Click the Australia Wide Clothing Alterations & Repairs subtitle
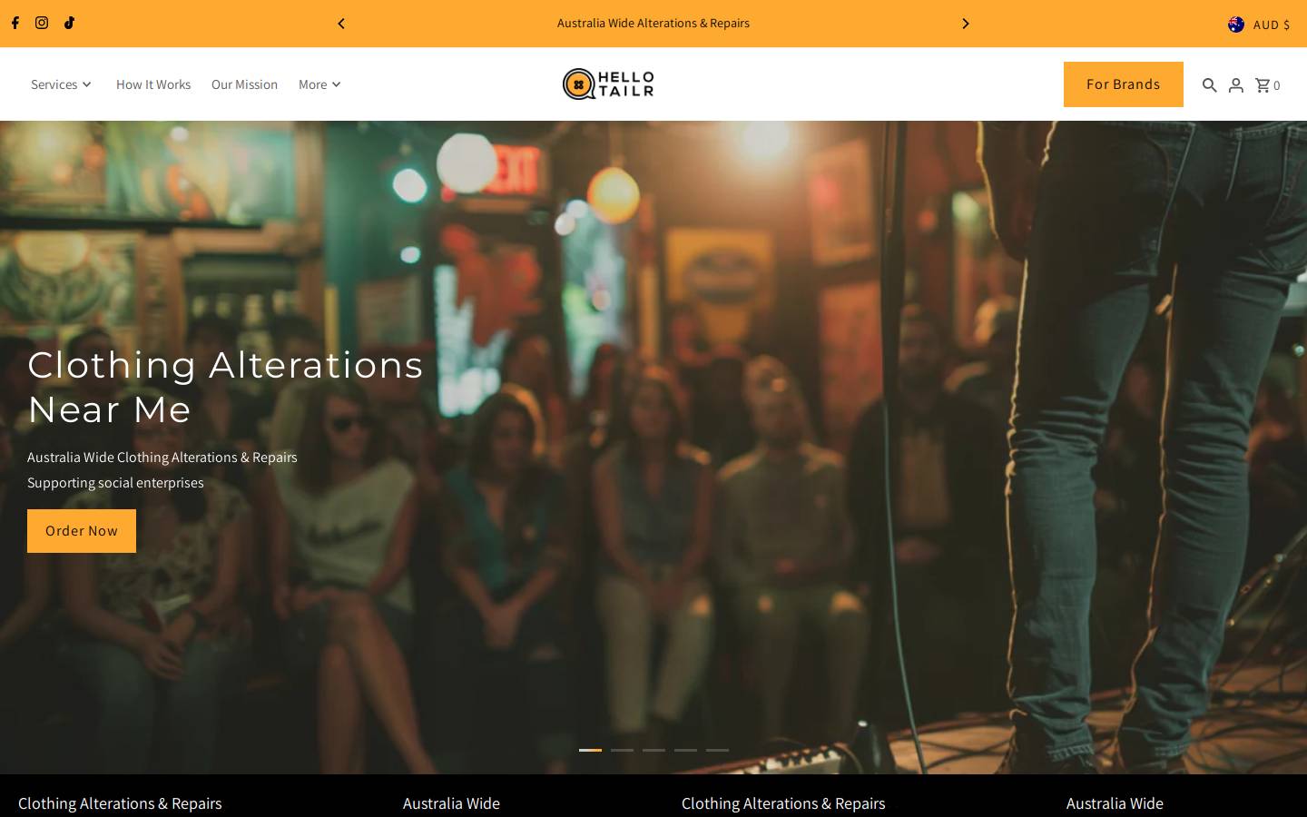1307x817 pixels. 162,458
